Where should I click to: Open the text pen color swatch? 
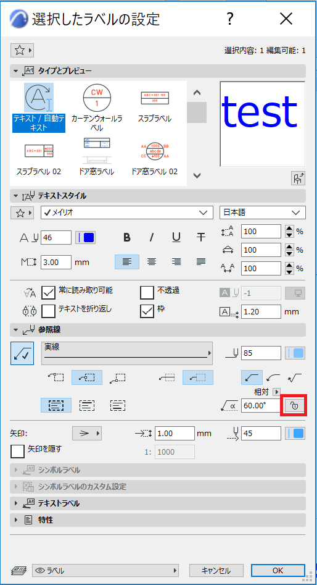[x=86, y=238]
